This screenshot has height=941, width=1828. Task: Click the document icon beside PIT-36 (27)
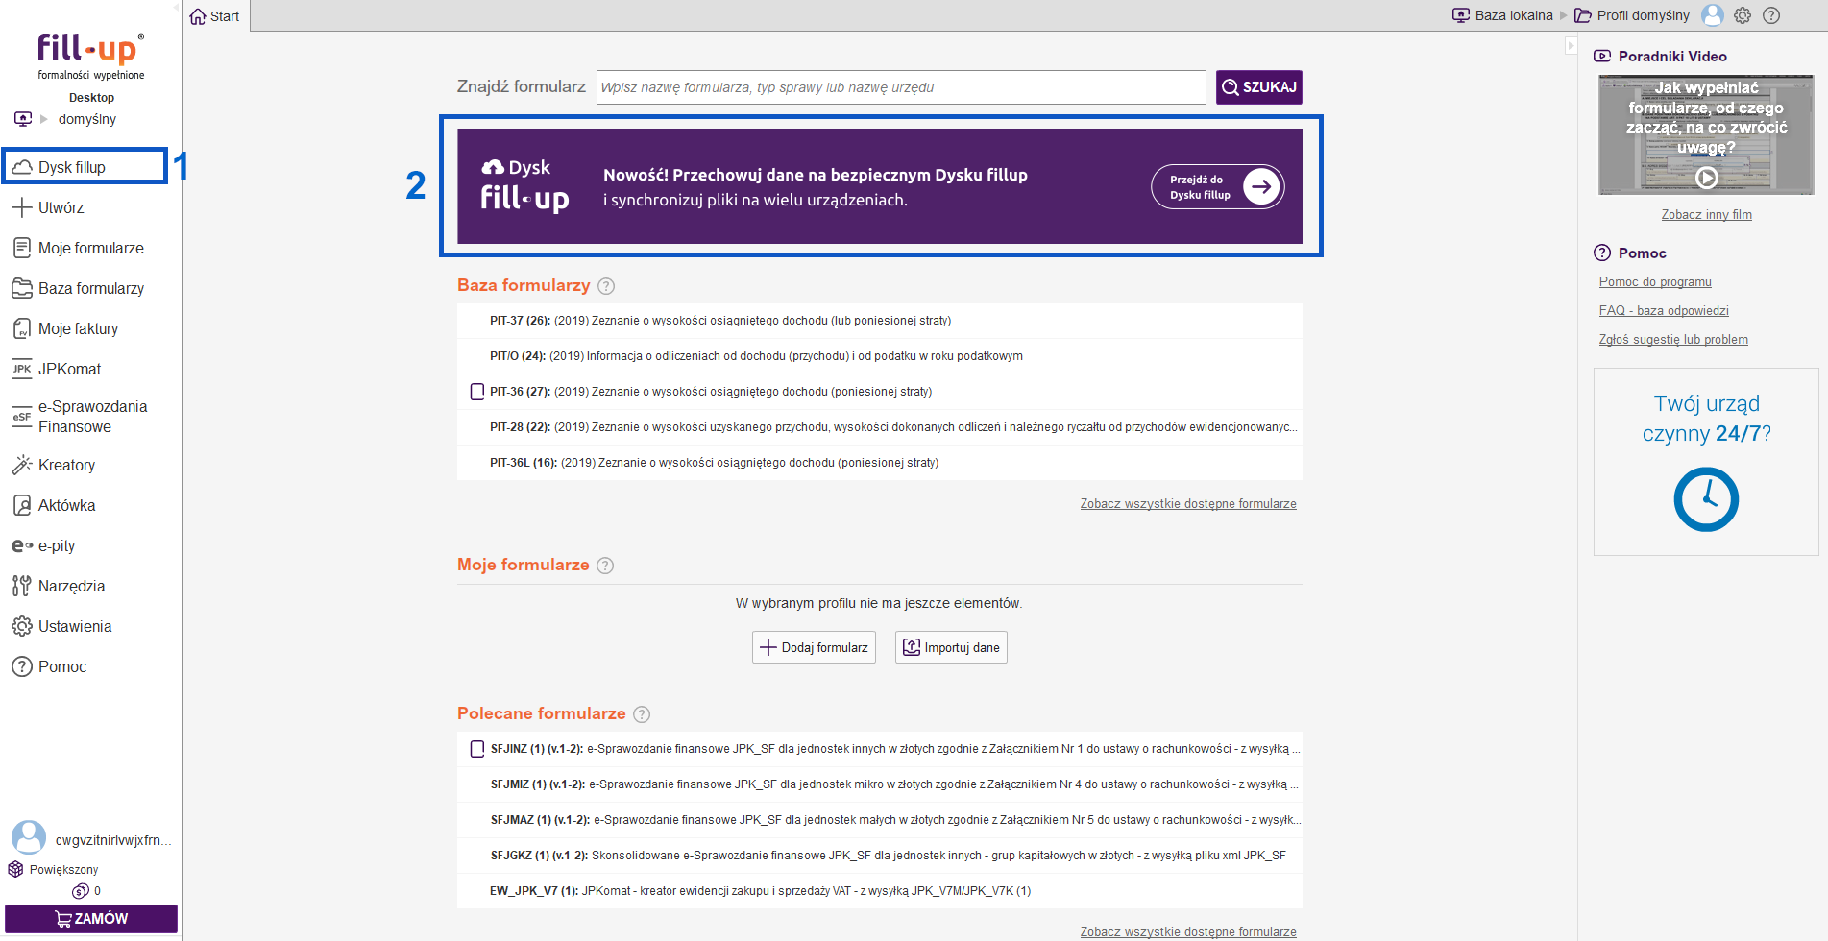pyautogui.click(x=477, y=392)
